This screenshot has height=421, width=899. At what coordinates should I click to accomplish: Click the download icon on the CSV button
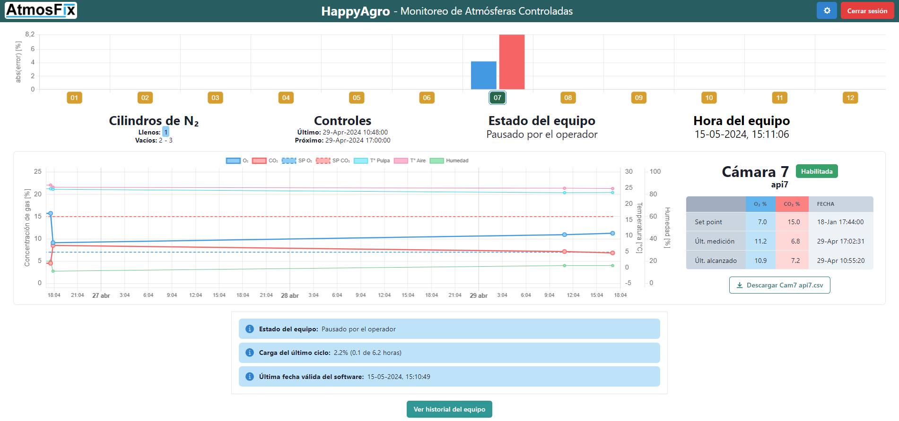[740, 285]
